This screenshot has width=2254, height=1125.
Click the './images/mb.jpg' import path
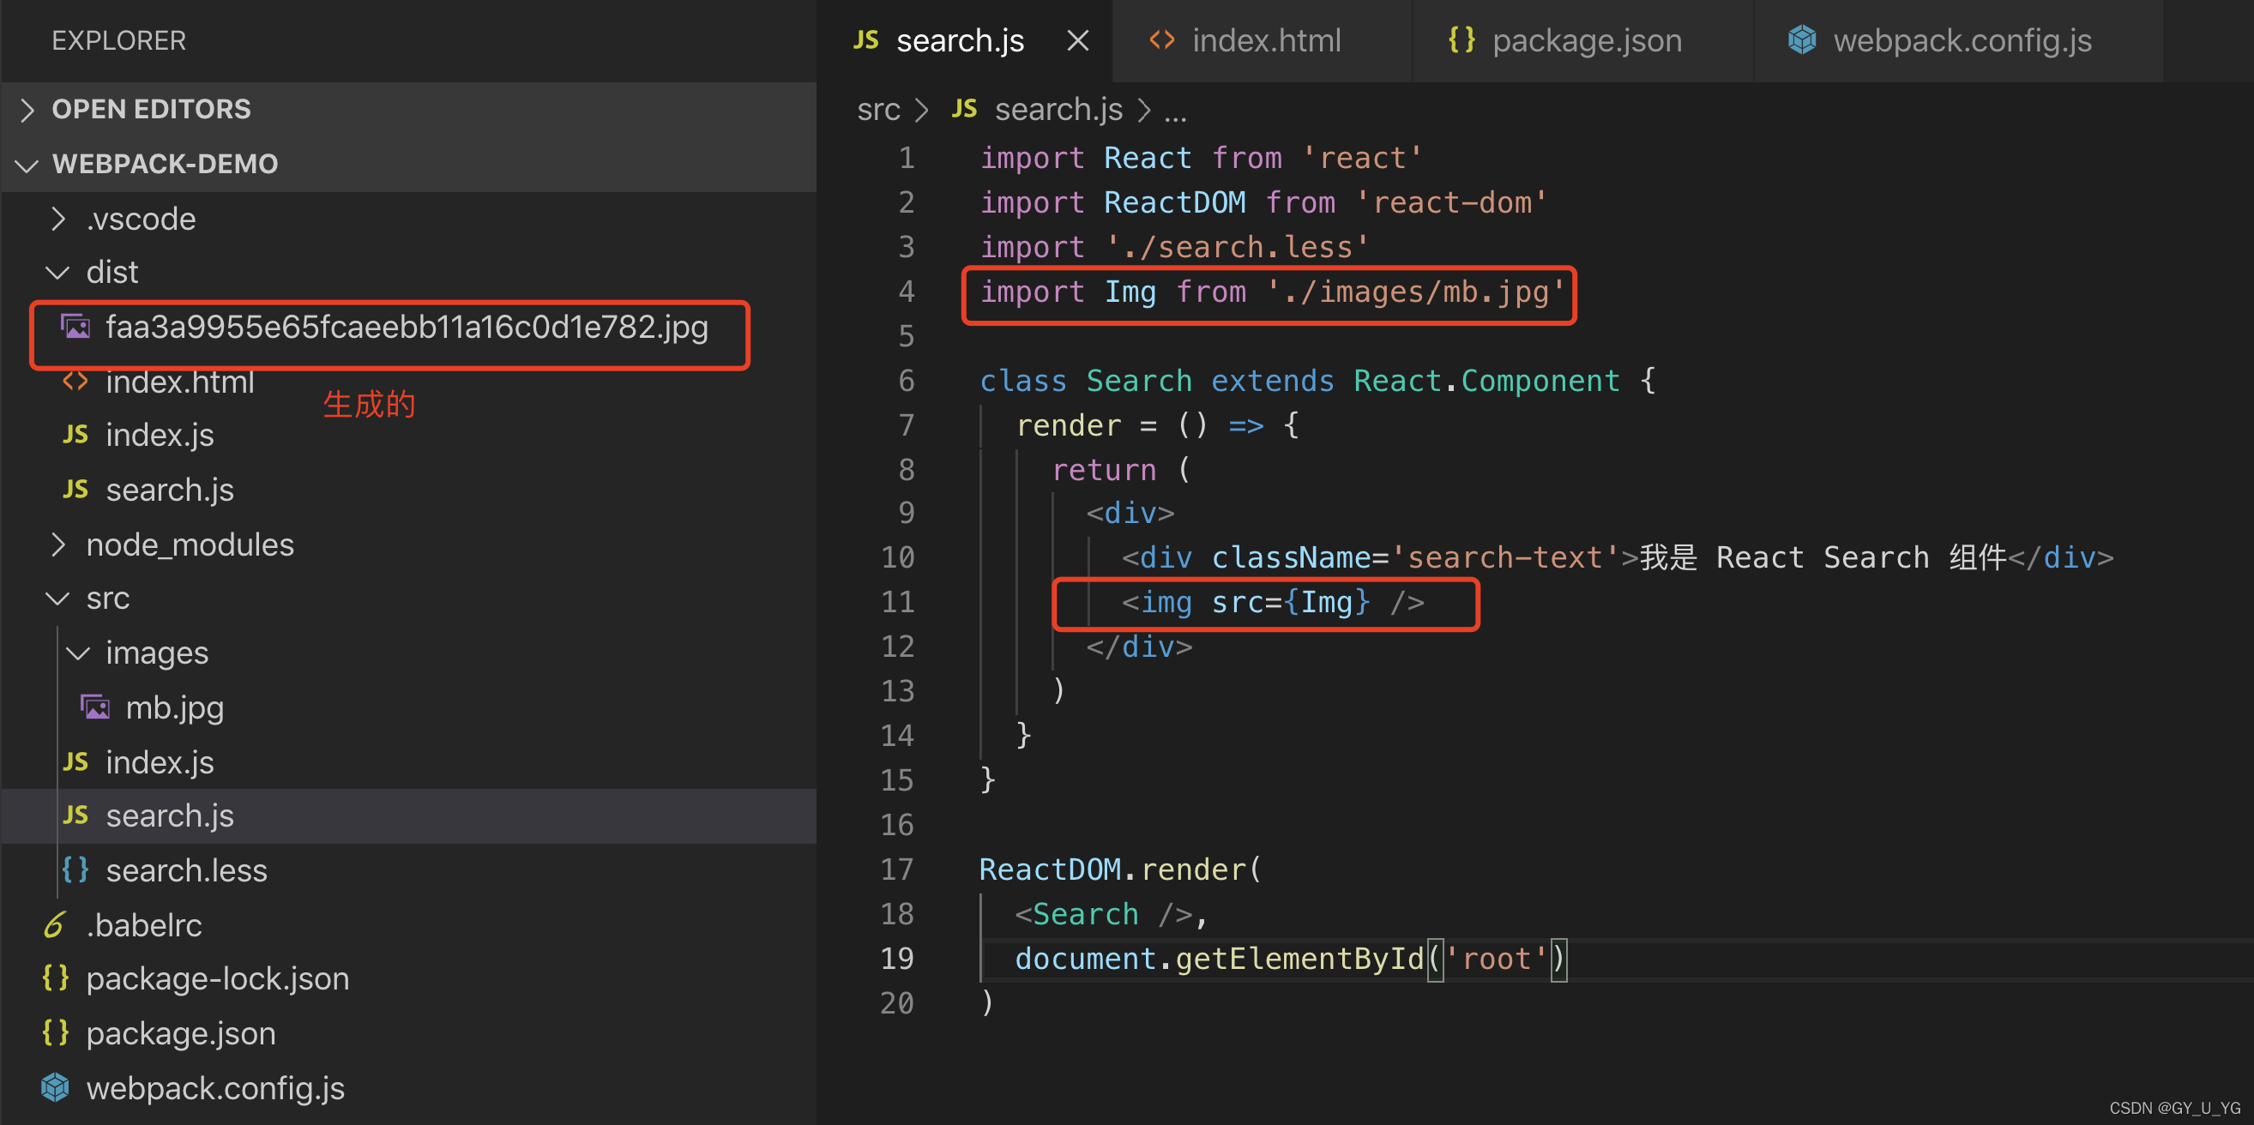(1416, 292)
